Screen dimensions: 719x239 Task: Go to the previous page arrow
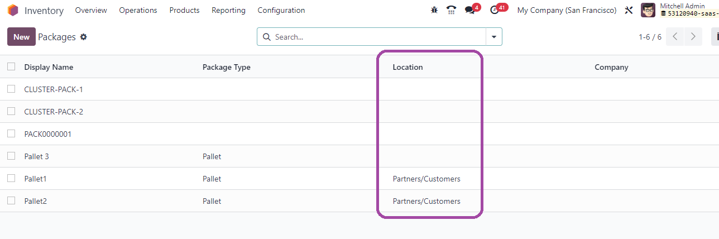(675, 37)
